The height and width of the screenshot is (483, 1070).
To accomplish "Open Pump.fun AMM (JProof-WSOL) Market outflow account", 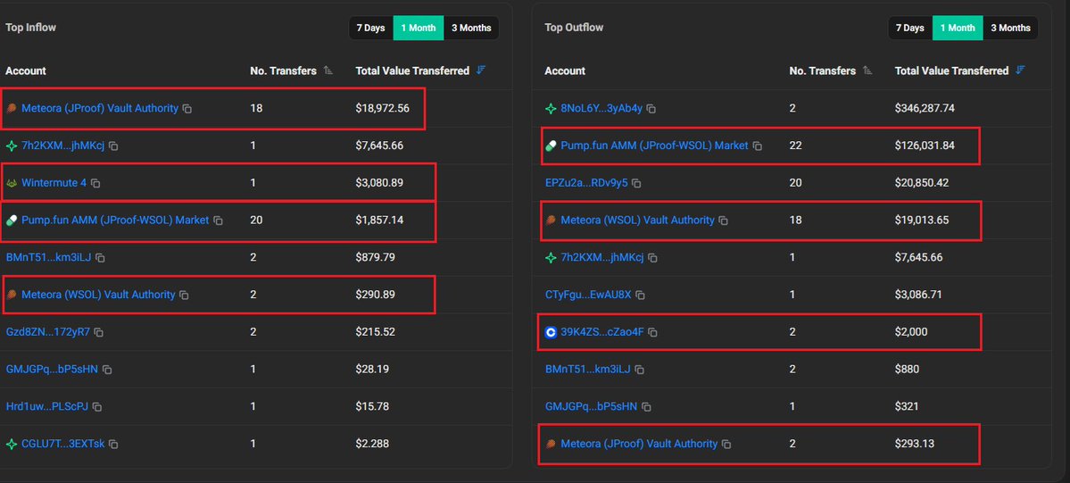I will click(654, 146).
